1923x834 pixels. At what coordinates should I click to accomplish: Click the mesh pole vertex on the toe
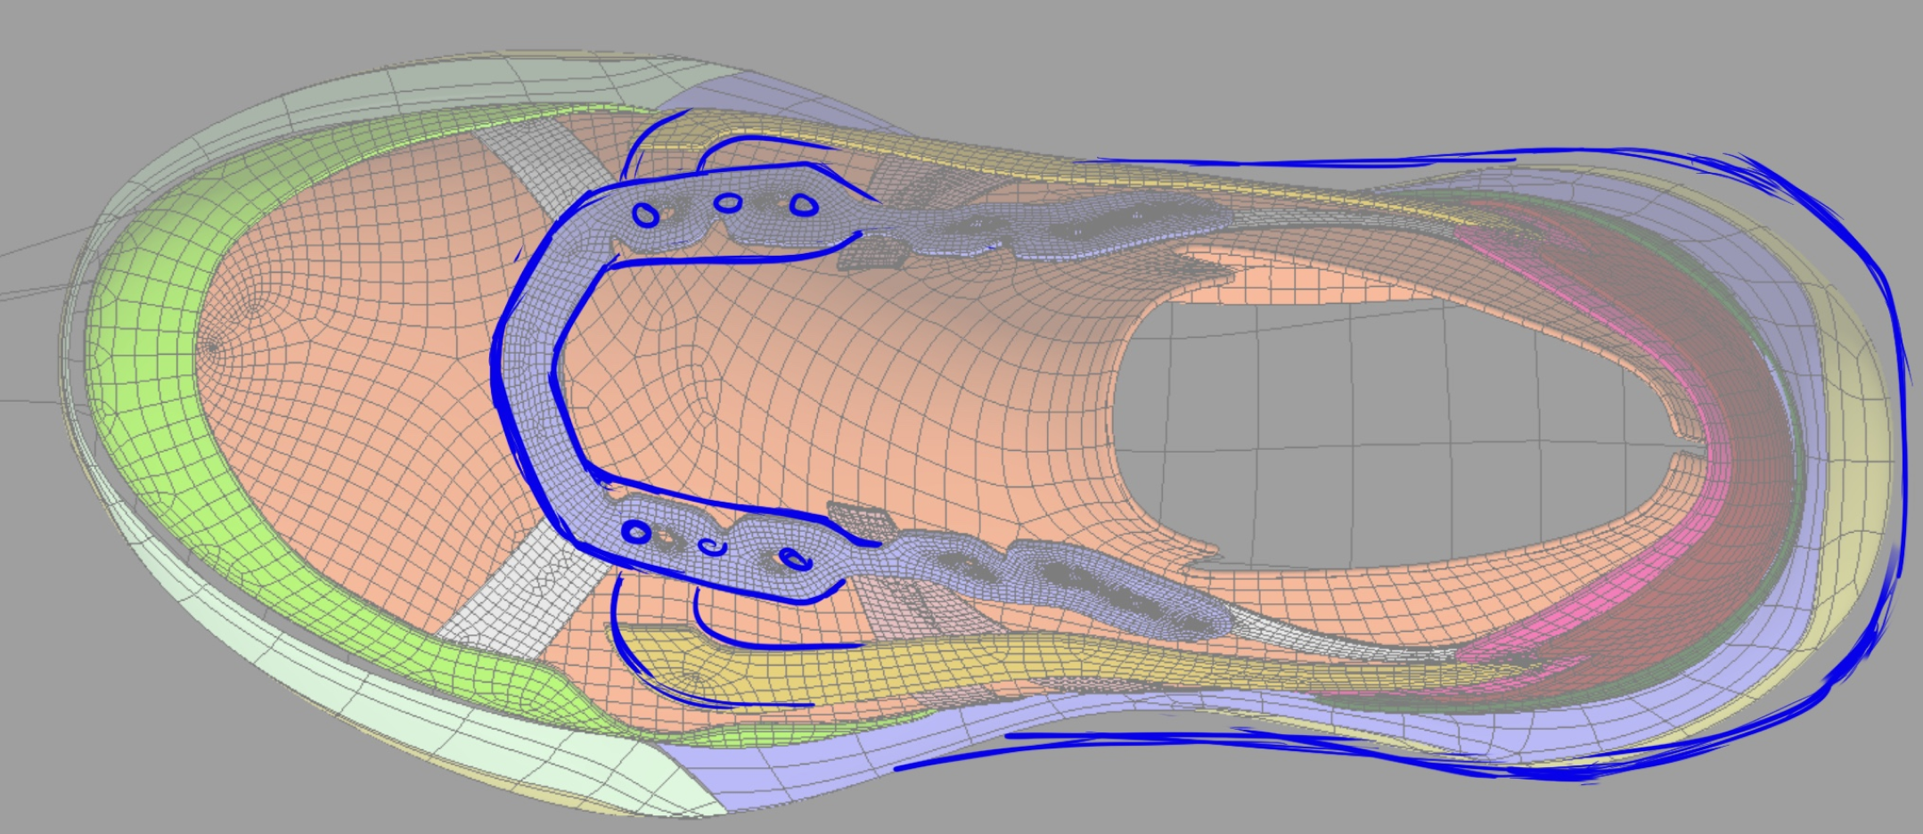click(212, 346)
